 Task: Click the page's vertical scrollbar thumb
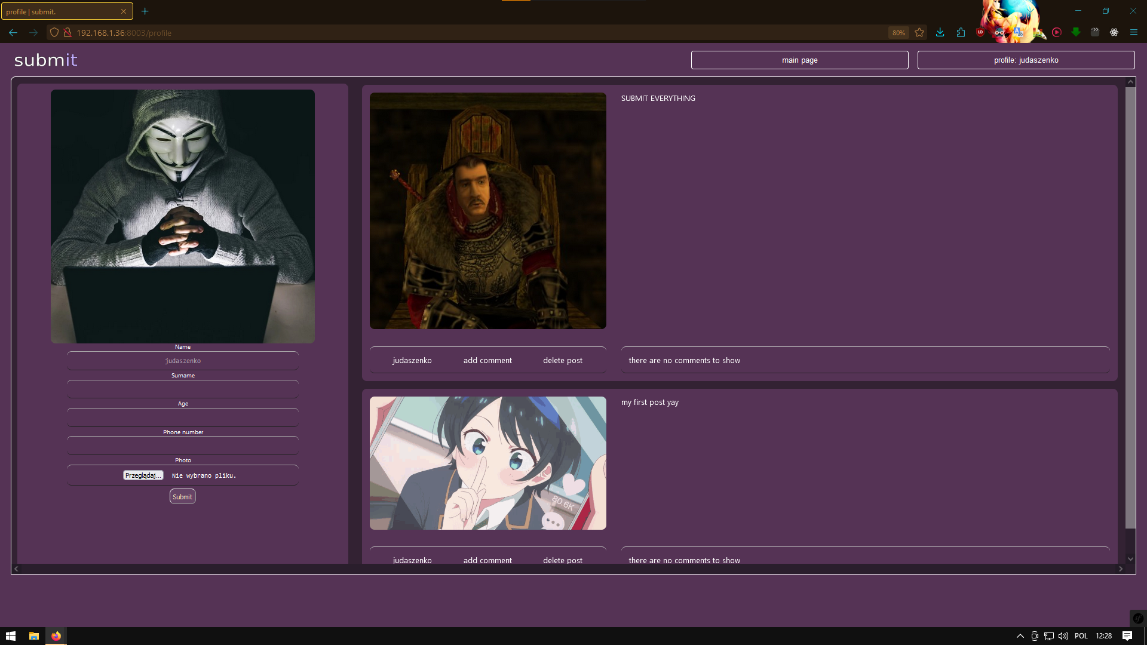tap(1130, 308)
